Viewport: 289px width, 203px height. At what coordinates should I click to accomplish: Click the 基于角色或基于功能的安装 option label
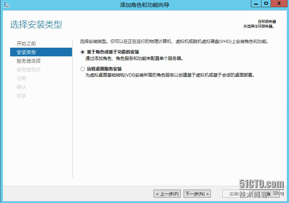coord(113,52)
